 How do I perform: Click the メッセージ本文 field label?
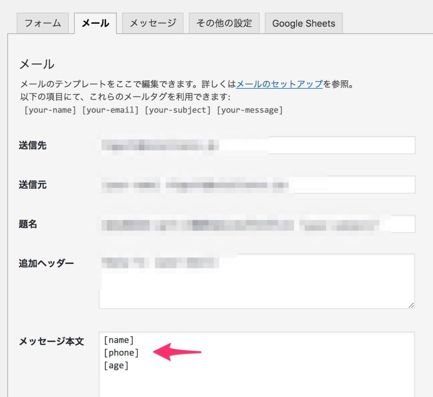click(x=52, y=342)
